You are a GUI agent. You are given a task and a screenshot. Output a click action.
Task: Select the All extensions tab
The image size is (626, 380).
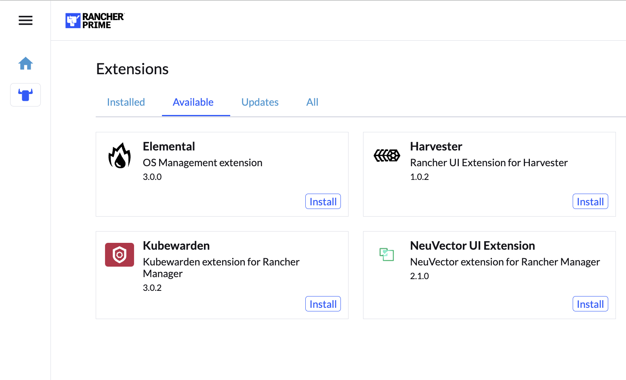[312, 102]
